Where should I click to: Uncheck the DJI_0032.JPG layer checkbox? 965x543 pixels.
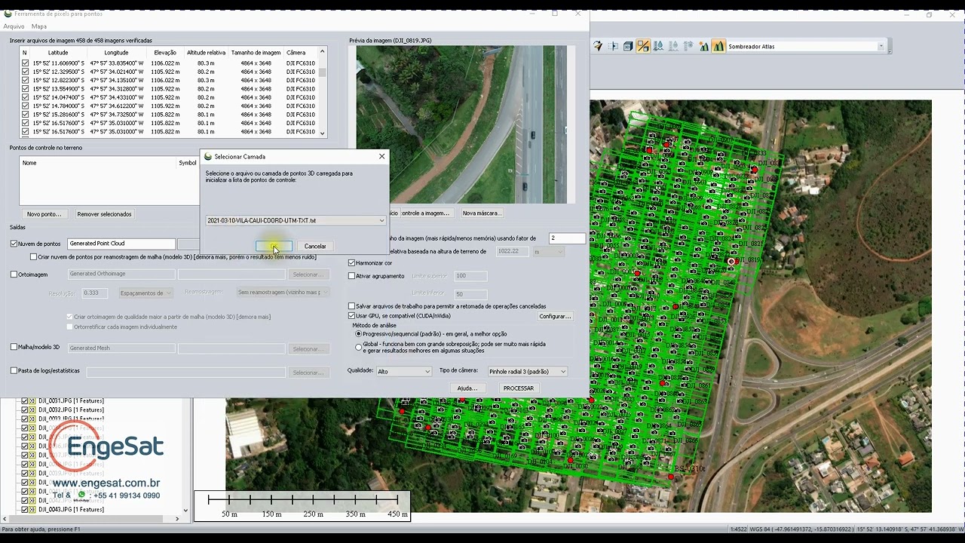[x=25, y=410]
